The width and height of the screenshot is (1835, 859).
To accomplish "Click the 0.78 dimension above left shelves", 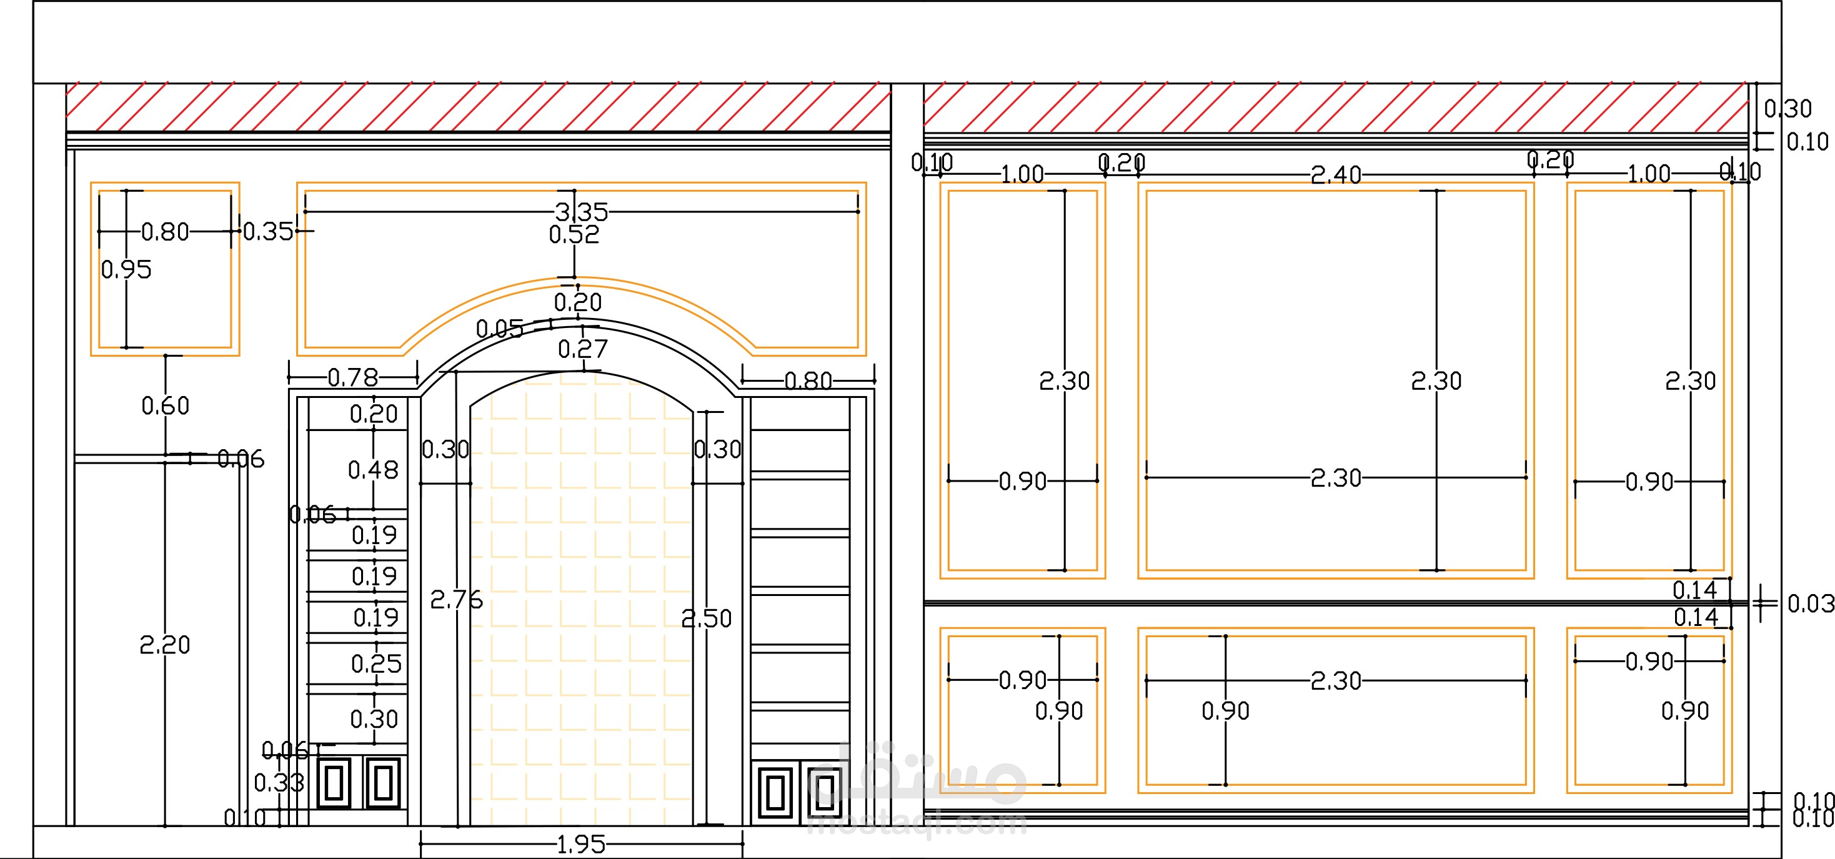I will click(352, 377).
